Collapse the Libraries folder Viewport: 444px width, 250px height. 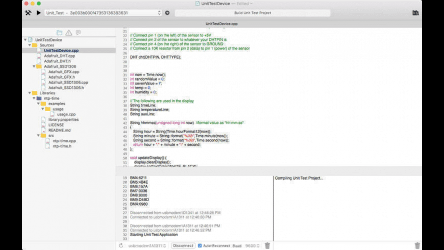pyautogui.click(x=30, y=93)
